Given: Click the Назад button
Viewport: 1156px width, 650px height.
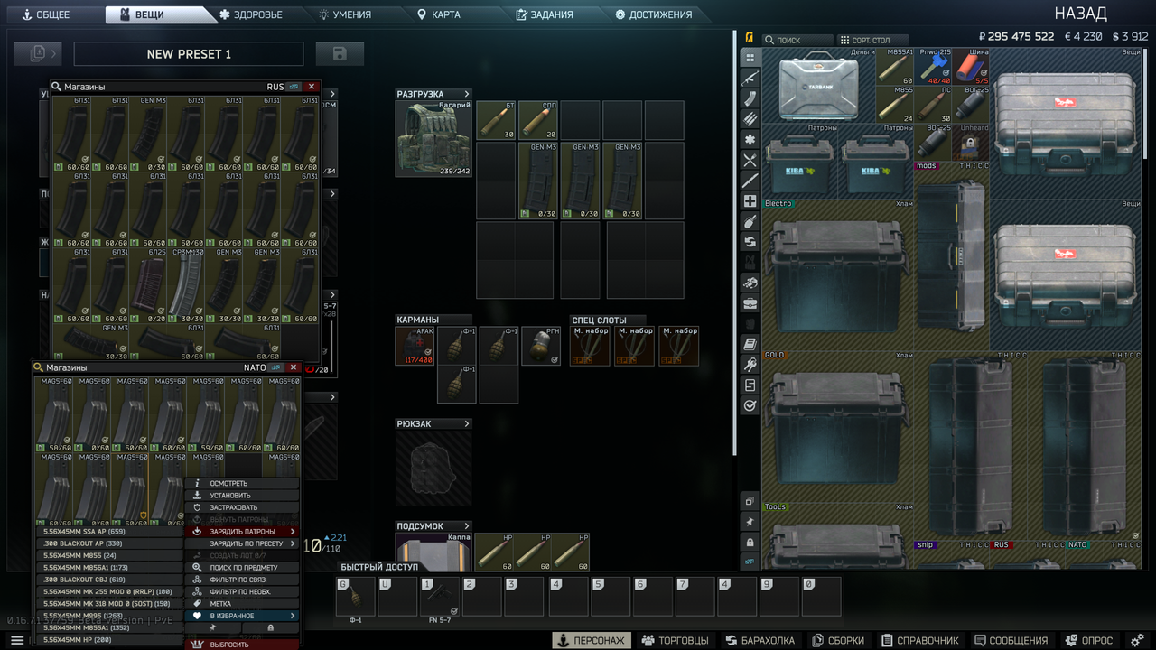Looking at the screenshot, I should 1080,14.
